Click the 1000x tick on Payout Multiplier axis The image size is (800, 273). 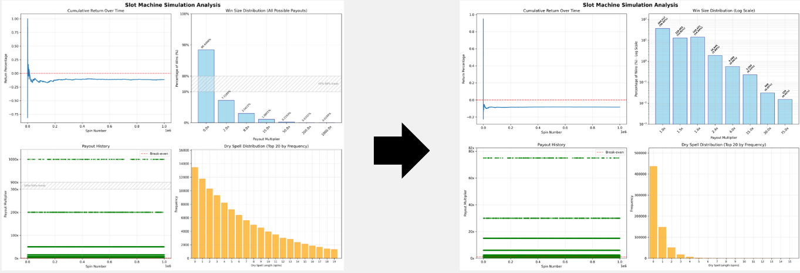click(x=13, y=159)
